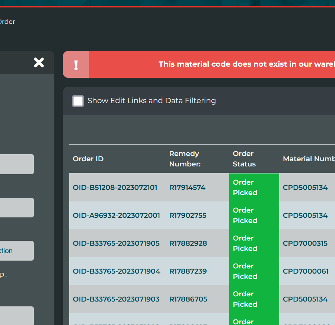Click the bottom-most Order status badge

pyautogui.click(x=254, y=320)
